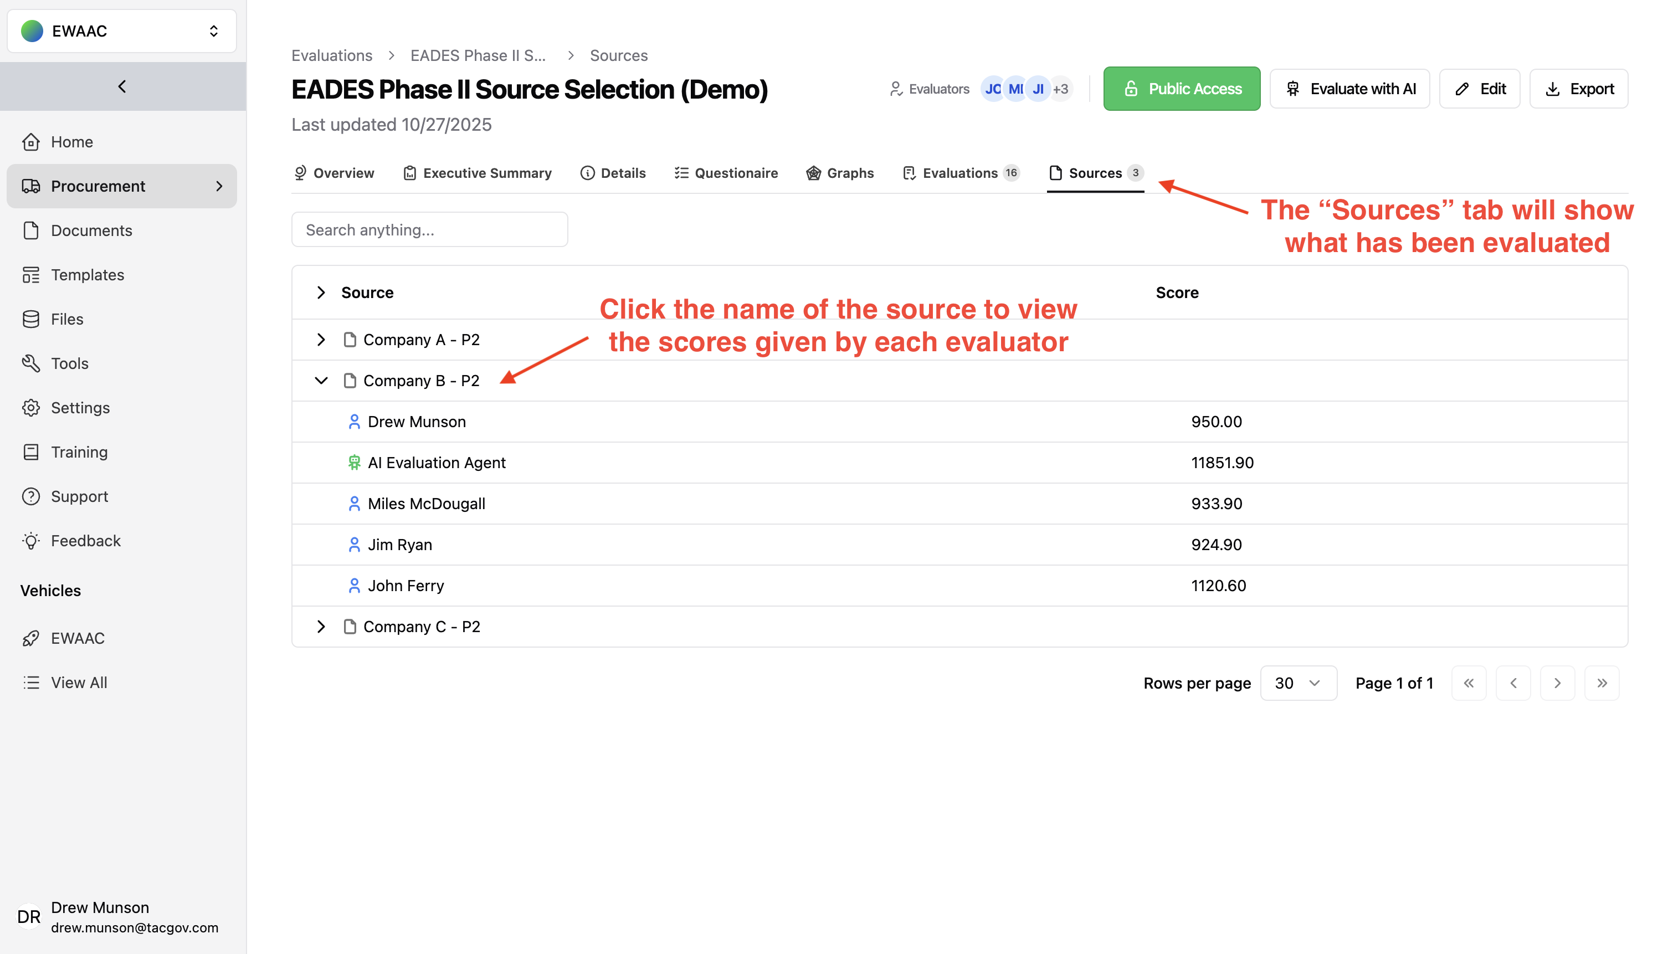Collapse sidebar with left chevron
This screenshot has width=1673, height=954.
[x=122, y=86]
